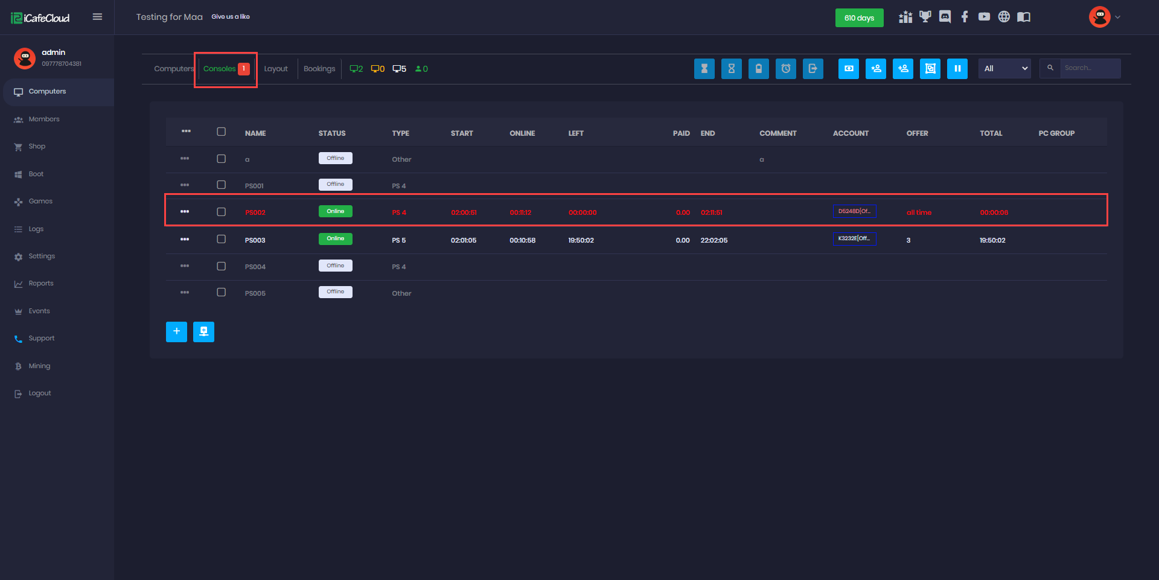Viewport: 1159px width, 580px height.
Task: Open the All filter dropdown
Action: pos(1004,69)
